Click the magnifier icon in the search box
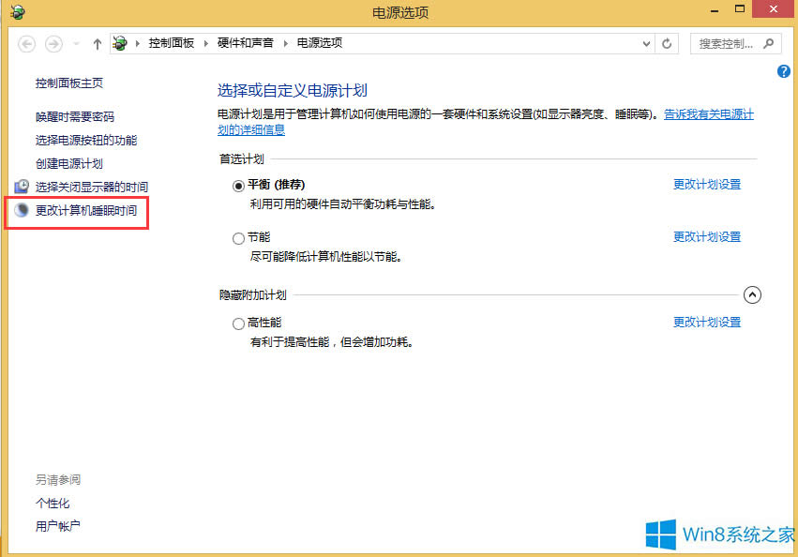798x557 pixels. coord(768,43)
